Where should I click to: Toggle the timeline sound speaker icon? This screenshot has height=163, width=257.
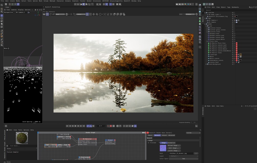point(93,126)
